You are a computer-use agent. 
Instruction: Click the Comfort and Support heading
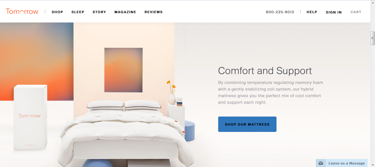[265, 71]
